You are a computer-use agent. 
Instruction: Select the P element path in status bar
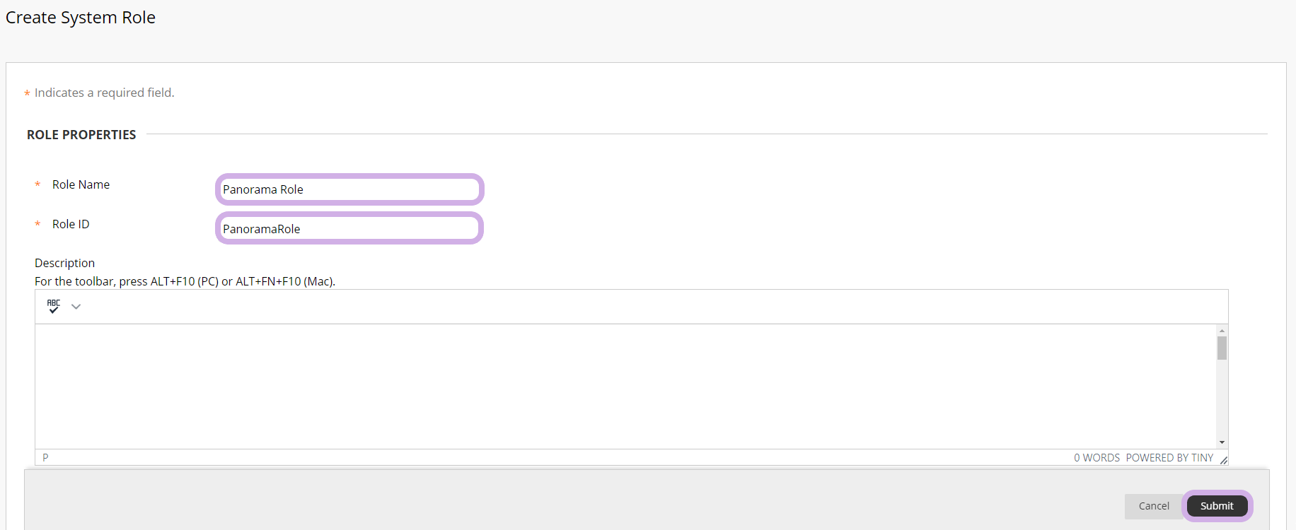point(45,458)
